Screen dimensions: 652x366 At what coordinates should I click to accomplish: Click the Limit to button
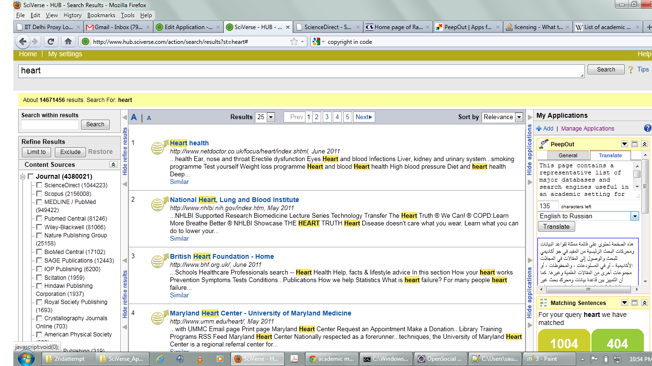[36, 152]
